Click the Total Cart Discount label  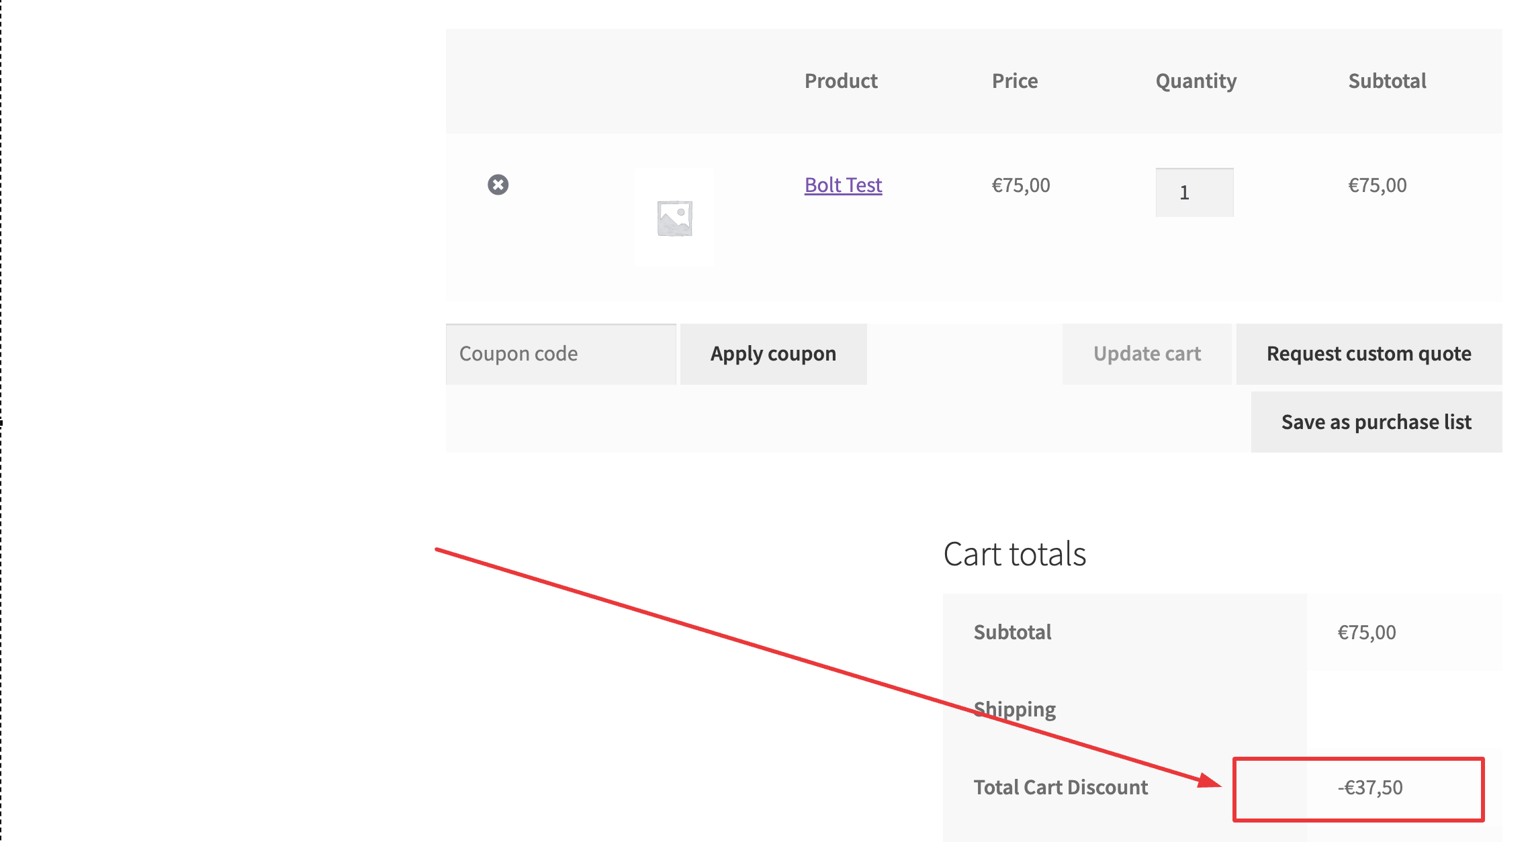(1061, 788)
